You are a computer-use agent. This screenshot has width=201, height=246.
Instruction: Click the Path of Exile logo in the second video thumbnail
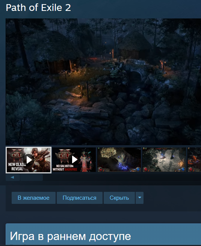[x=65, y=155]
